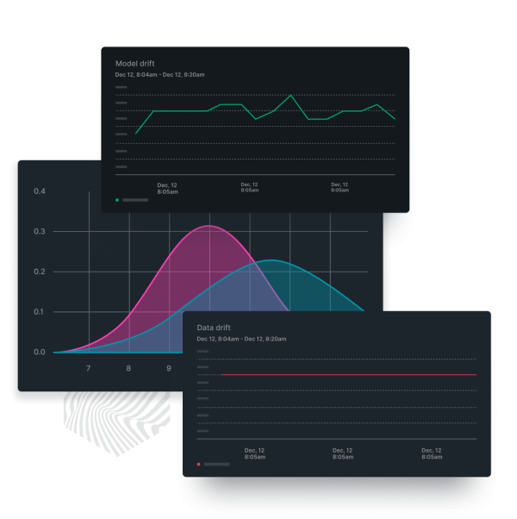Click the red legend dot under Data drift
Image resolution: width=517 pixels, height=519 pixels.
pos(198,464)
